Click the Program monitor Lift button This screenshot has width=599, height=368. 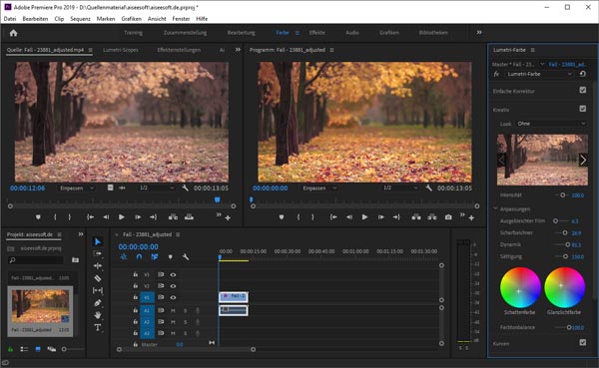[x=416, y=216]
